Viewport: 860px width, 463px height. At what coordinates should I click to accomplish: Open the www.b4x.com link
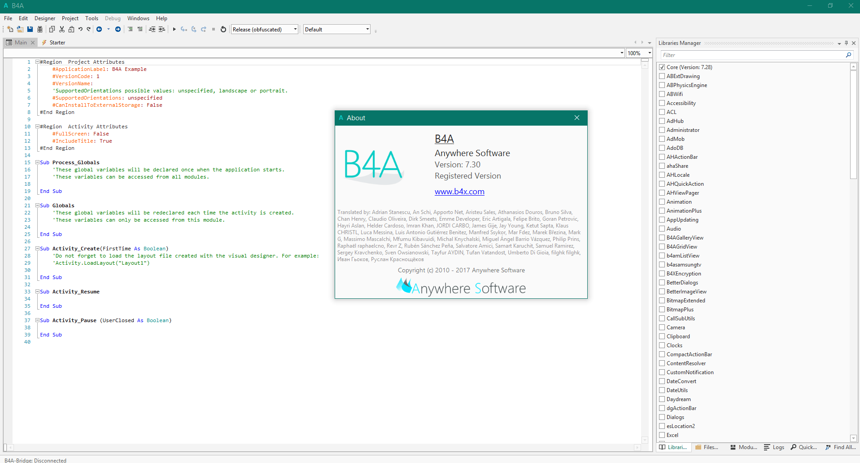[x=459, y=192]
